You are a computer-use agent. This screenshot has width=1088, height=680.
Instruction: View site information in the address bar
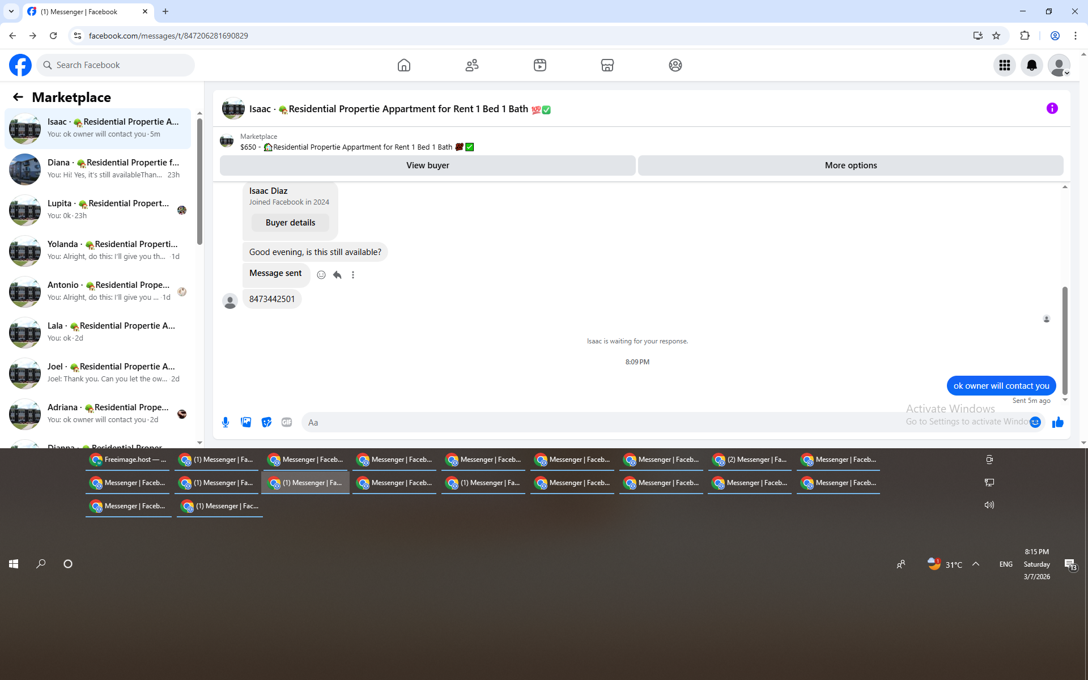78,36
